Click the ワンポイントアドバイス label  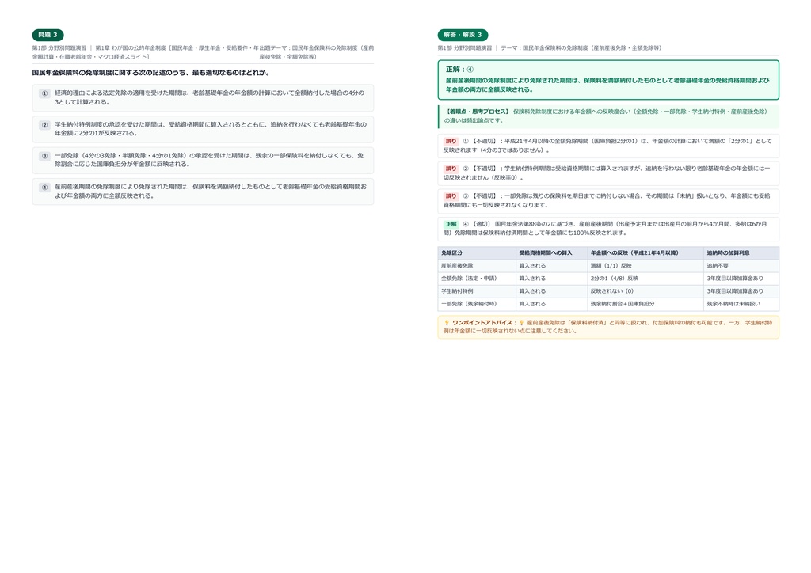(484, 323)
